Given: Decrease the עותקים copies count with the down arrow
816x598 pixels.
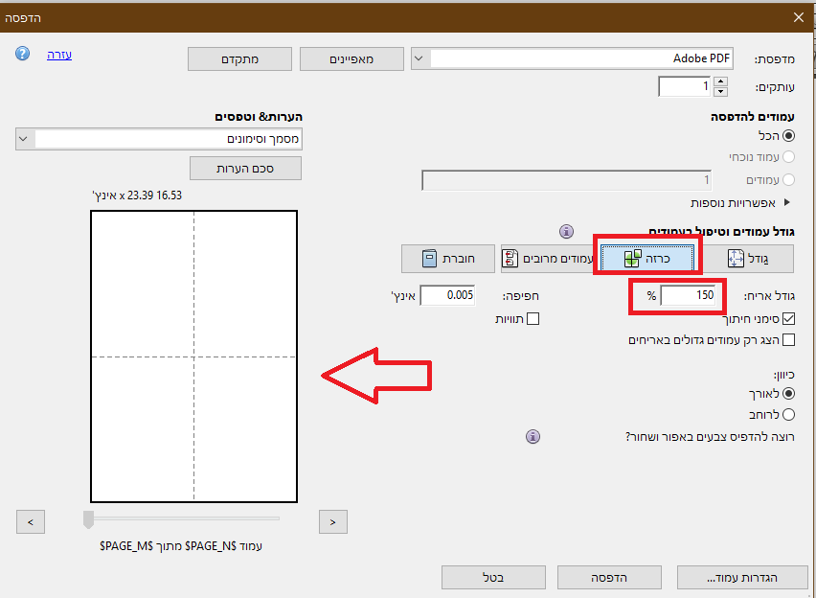Looking at the screenshot, I should [720, 92].
